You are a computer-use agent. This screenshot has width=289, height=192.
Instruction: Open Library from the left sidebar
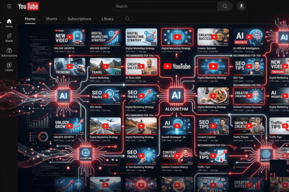pos(9,67)
